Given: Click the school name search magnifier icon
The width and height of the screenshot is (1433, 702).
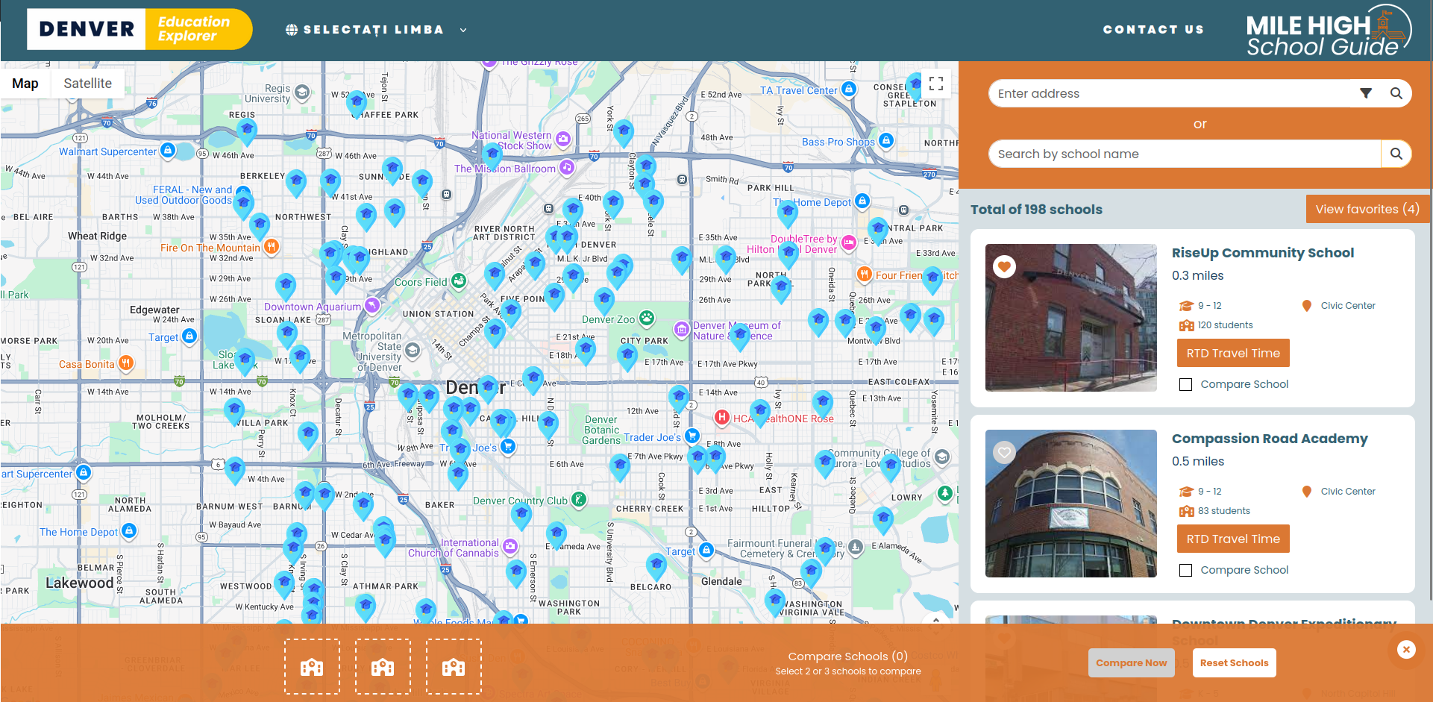Looking at the screenshot, I should 1396,154.
